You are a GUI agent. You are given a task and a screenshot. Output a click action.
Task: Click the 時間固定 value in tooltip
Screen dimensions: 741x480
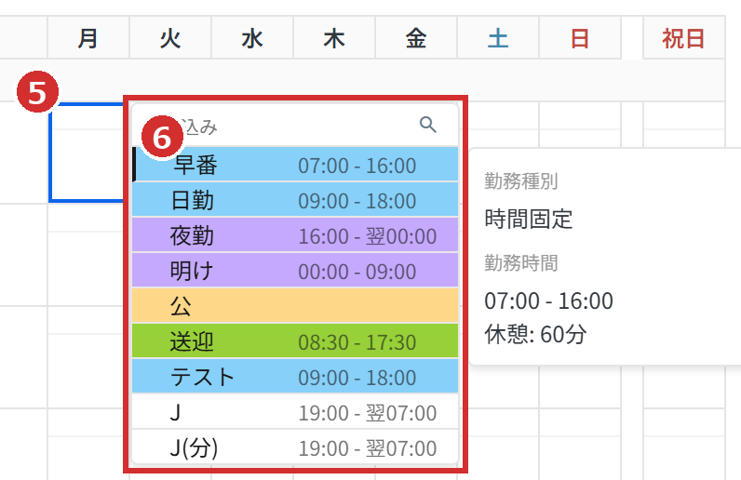[529, 220]
